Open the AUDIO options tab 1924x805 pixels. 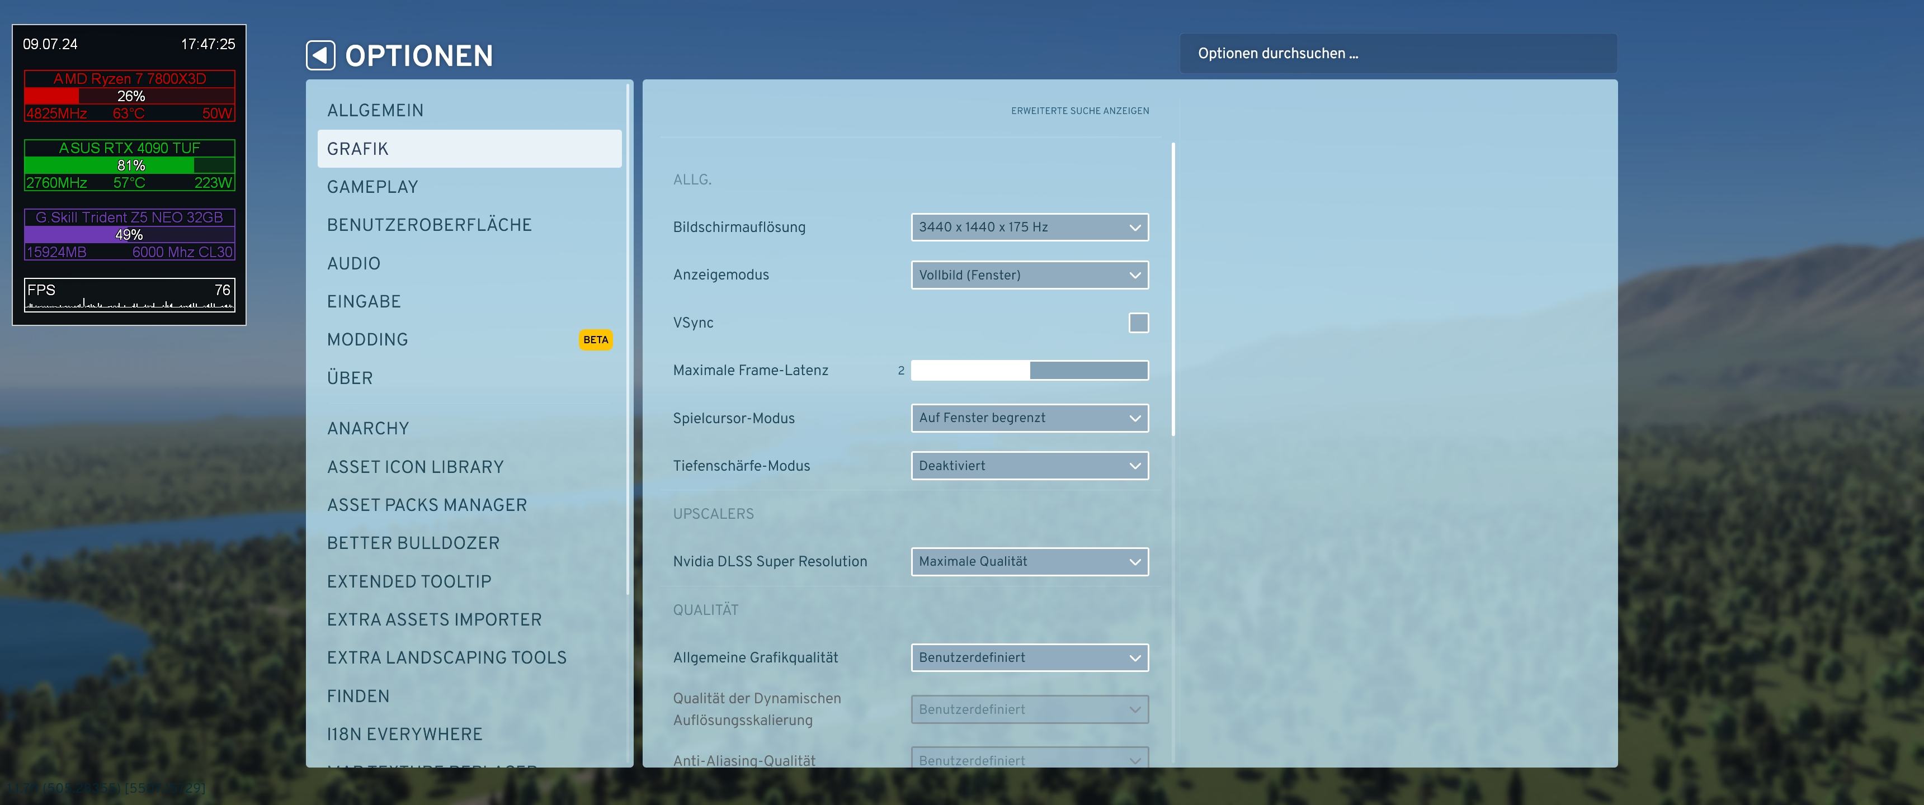(x=353, y=264)
